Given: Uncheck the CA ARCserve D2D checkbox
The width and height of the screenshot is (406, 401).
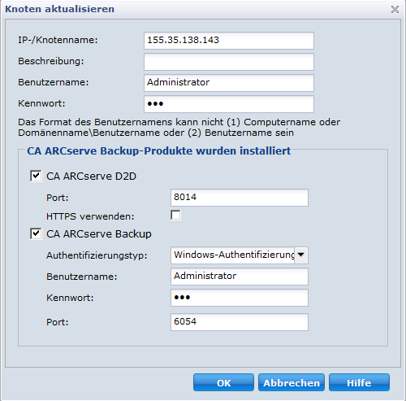Looking at the screenshot, I should click(36, 176).
